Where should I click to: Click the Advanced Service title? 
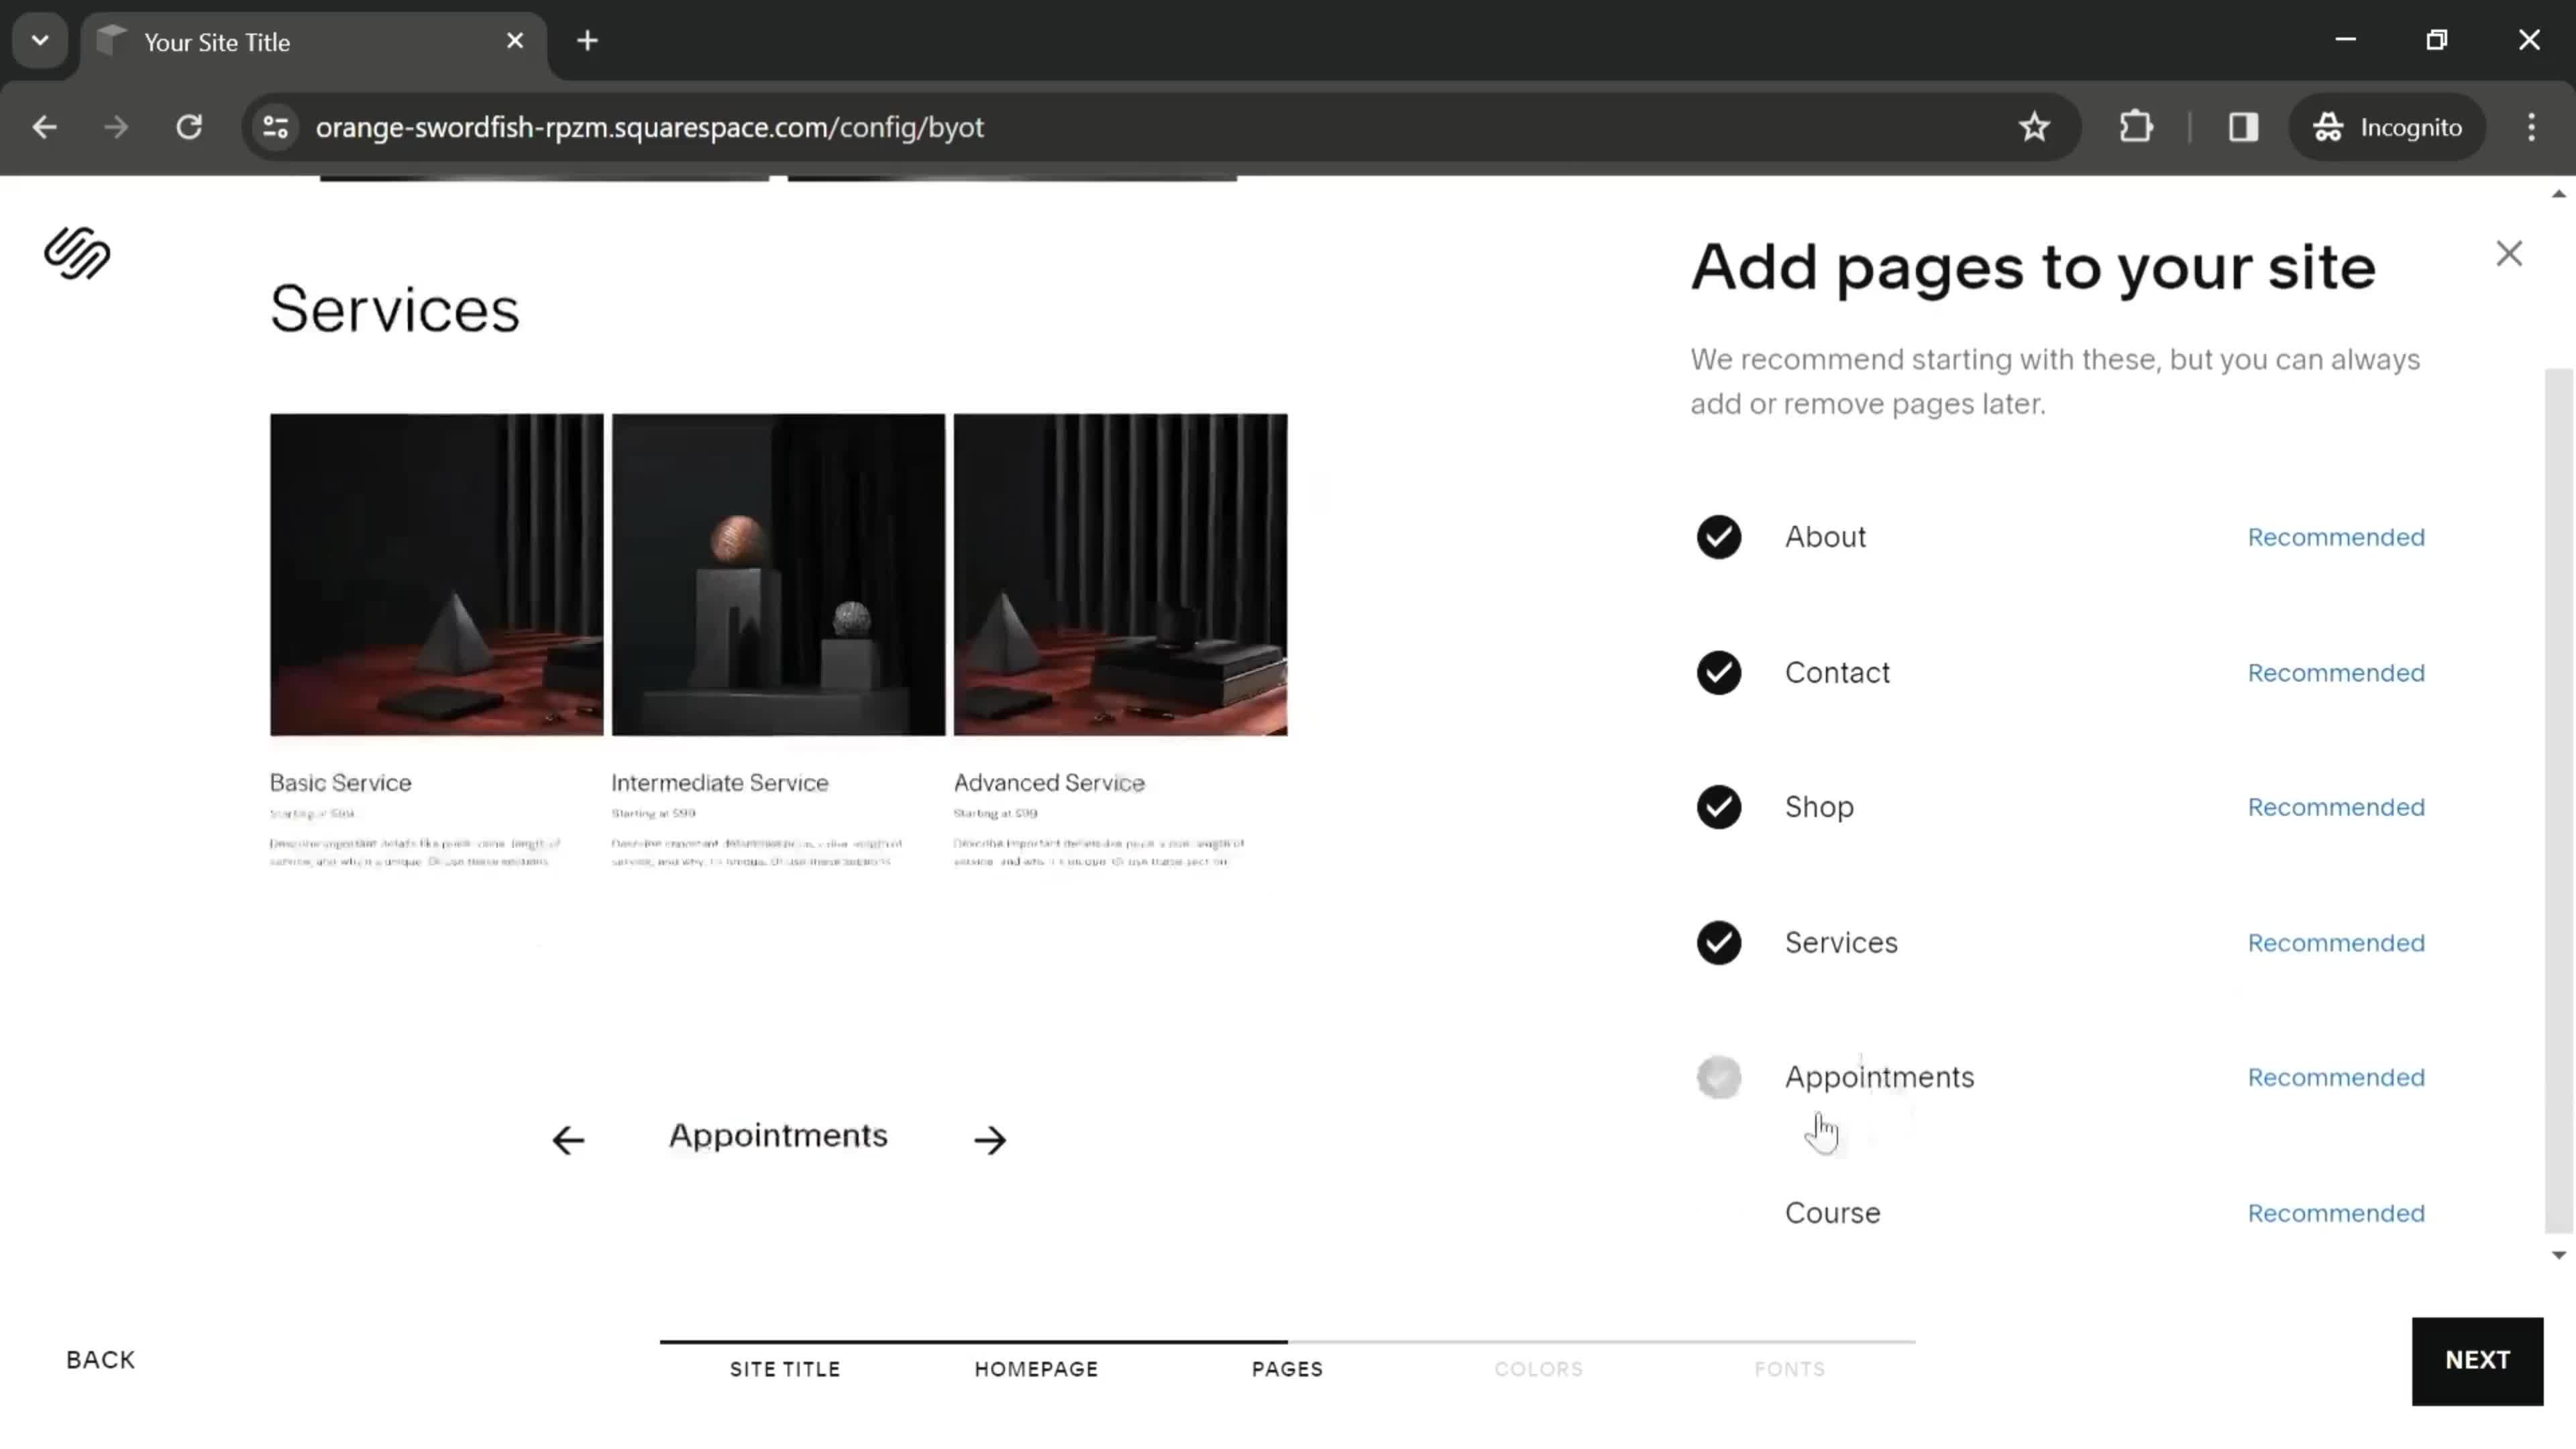(1049, 783)
